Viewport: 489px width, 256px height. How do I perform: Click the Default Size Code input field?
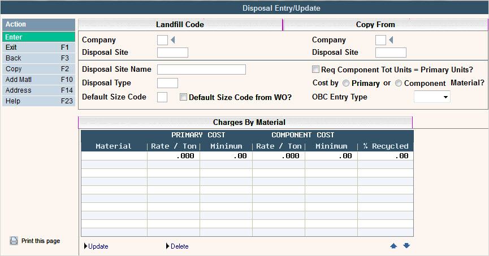[x=162, y=97]
